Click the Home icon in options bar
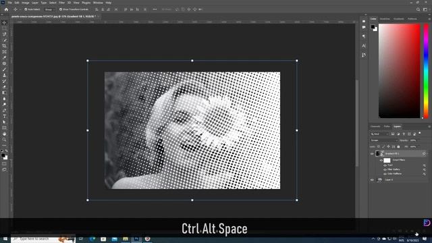Image resolution: width=432 pixels, height=243 pixels. pos(6,9)
